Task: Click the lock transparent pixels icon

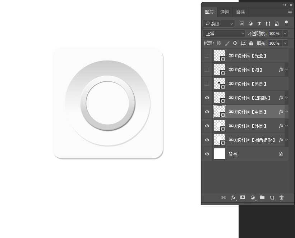Action: 219,43
